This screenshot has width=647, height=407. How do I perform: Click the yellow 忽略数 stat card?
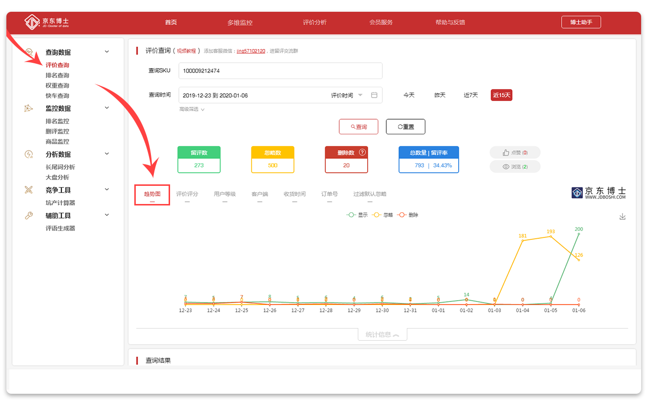(x=273, y=159)
